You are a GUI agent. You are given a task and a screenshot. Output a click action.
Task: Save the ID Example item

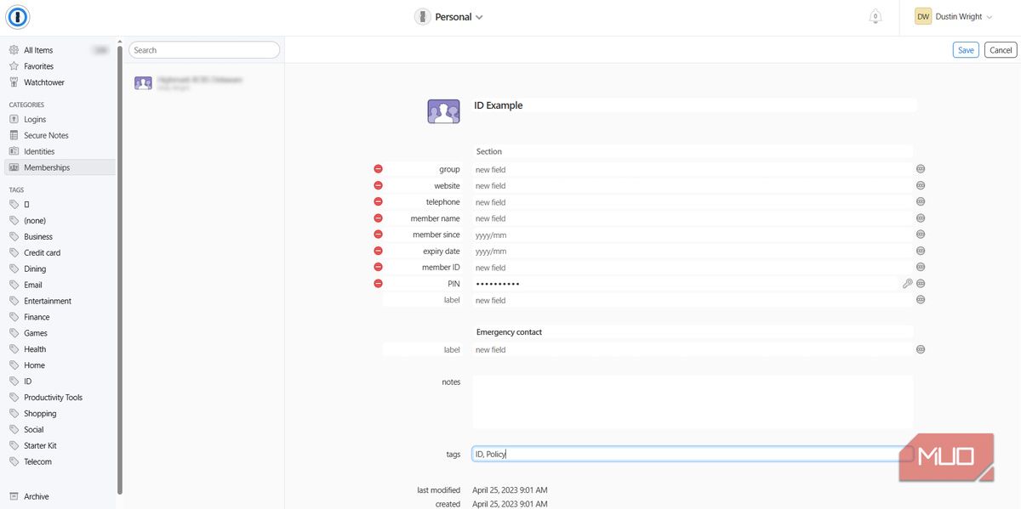[x=965, y=49]
